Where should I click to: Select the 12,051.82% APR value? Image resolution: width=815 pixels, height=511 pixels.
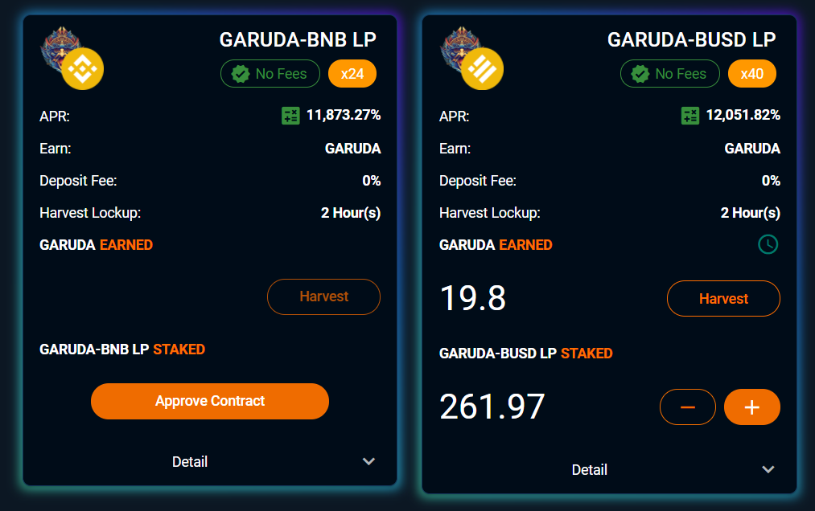point(743,115)
